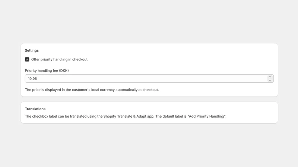Increase the fee with the up stepper arrow

(x=270, y=77)
